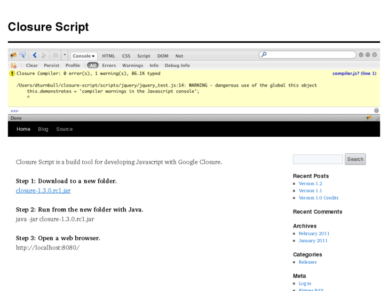This screenshot has width=388, height=291.
Task: Click the Firebug bug icon in toolbar
Action: pos(13,55)
